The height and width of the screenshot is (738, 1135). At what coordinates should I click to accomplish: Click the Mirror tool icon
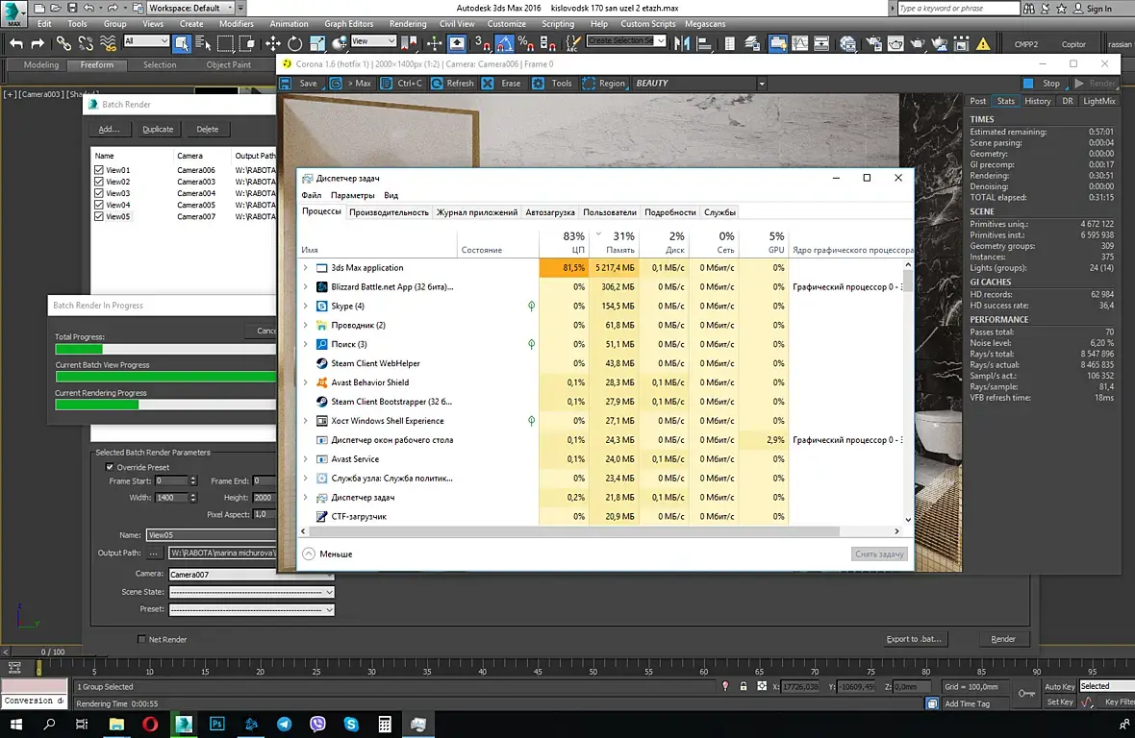681,44
